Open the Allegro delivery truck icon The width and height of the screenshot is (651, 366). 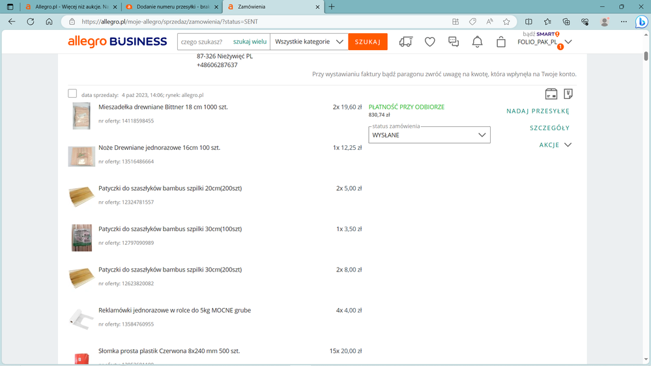(405, 42)
